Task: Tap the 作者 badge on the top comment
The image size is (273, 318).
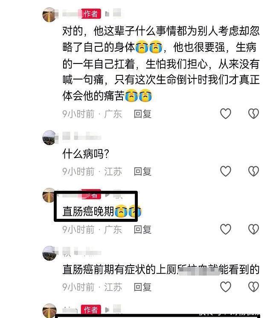Action: [91, 14]
